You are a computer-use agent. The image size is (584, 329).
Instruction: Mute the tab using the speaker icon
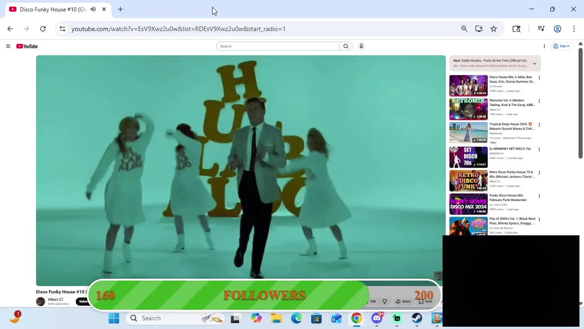(x=93, y=9)
